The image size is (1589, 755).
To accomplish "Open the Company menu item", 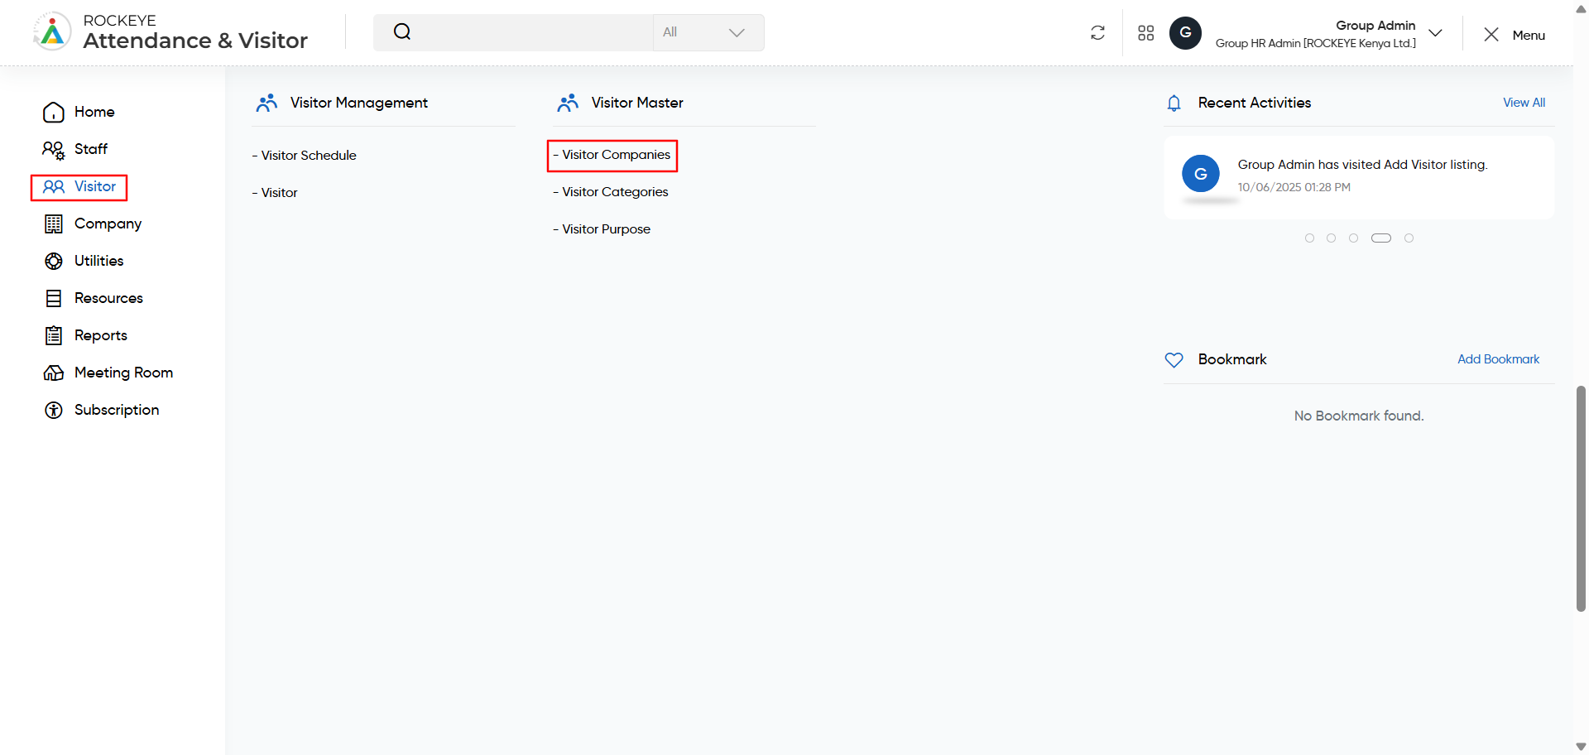I will coord(108,224).
